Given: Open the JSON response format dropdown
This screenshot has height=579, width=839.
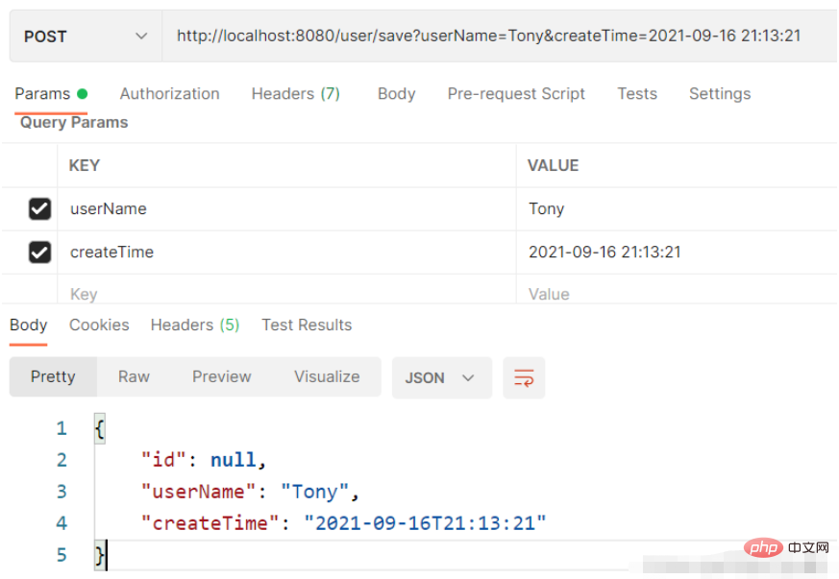Looking at the screenshot, I should [441, 377].
